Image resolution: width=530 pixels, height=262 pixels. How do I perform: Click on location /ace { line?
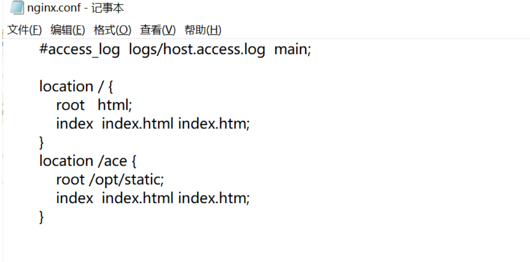[88, 161]
